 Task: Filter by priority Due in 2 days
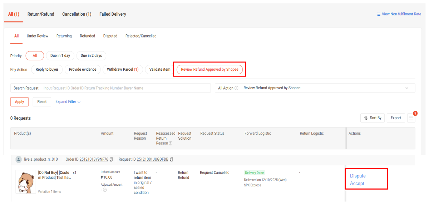pyautogui.click(x=91, y=56)
